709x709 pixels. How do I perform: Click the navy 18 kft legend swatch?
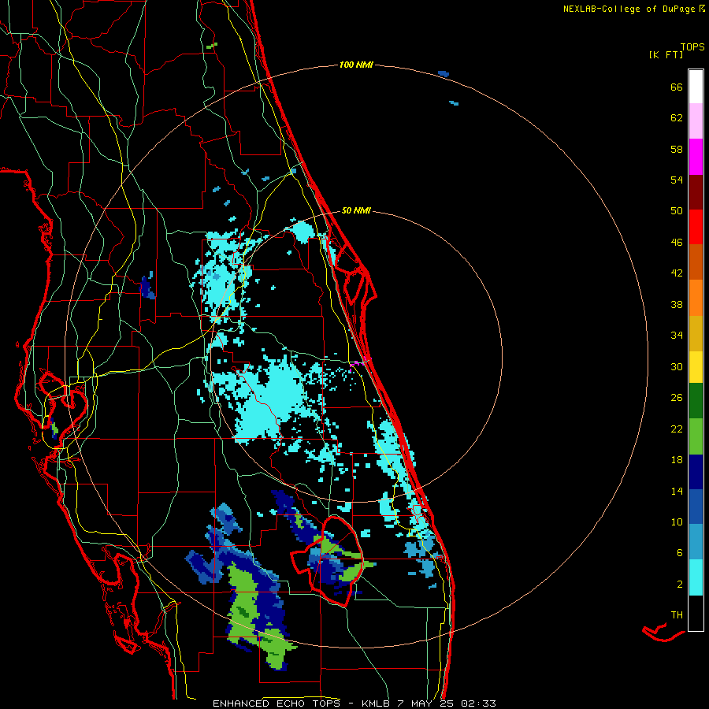[696, 472]
